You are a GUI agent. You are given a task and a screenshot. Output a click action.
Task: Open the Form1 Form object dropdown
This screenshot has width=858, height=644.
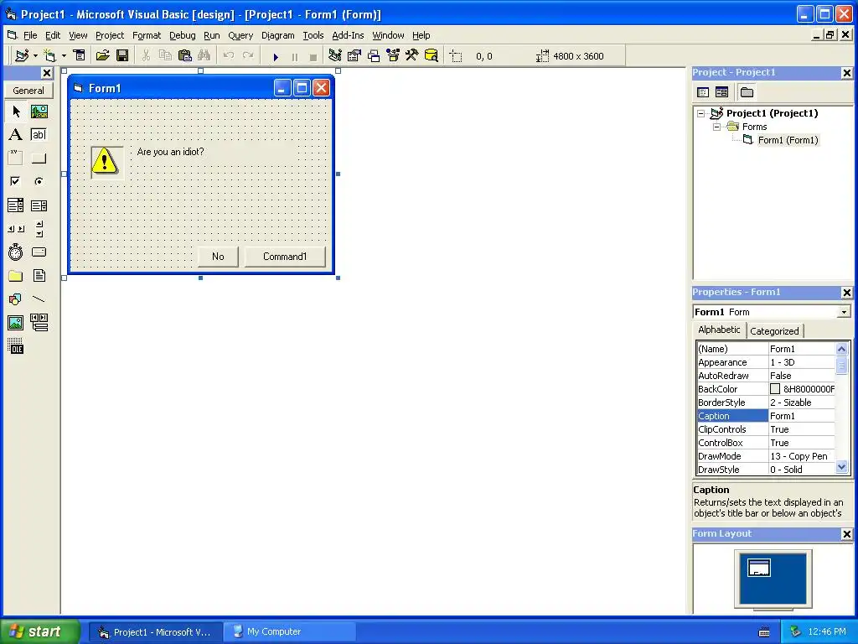click(844, 312)
